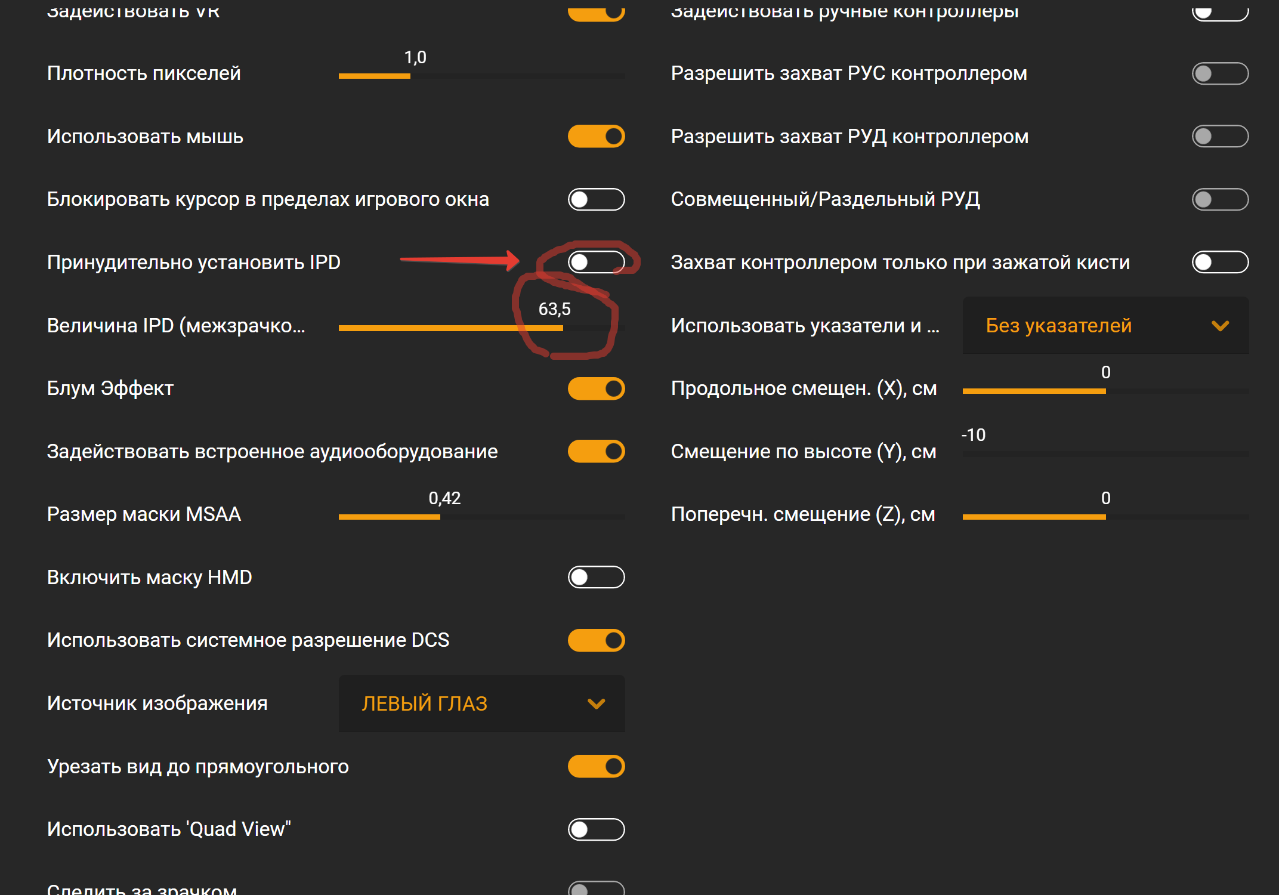This screenshot has width=1279, height=895.
Task: Enable the 'Использовать Quad View' toggle
Action: (x=596, y=829)
